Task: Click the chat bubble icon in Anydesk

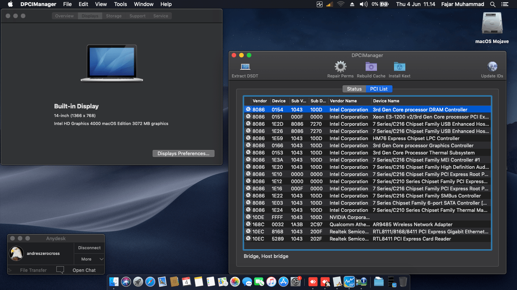Action: [60, 270]
